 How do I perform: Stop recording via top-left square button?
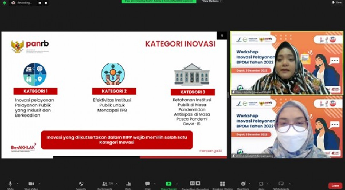[46, 3]
